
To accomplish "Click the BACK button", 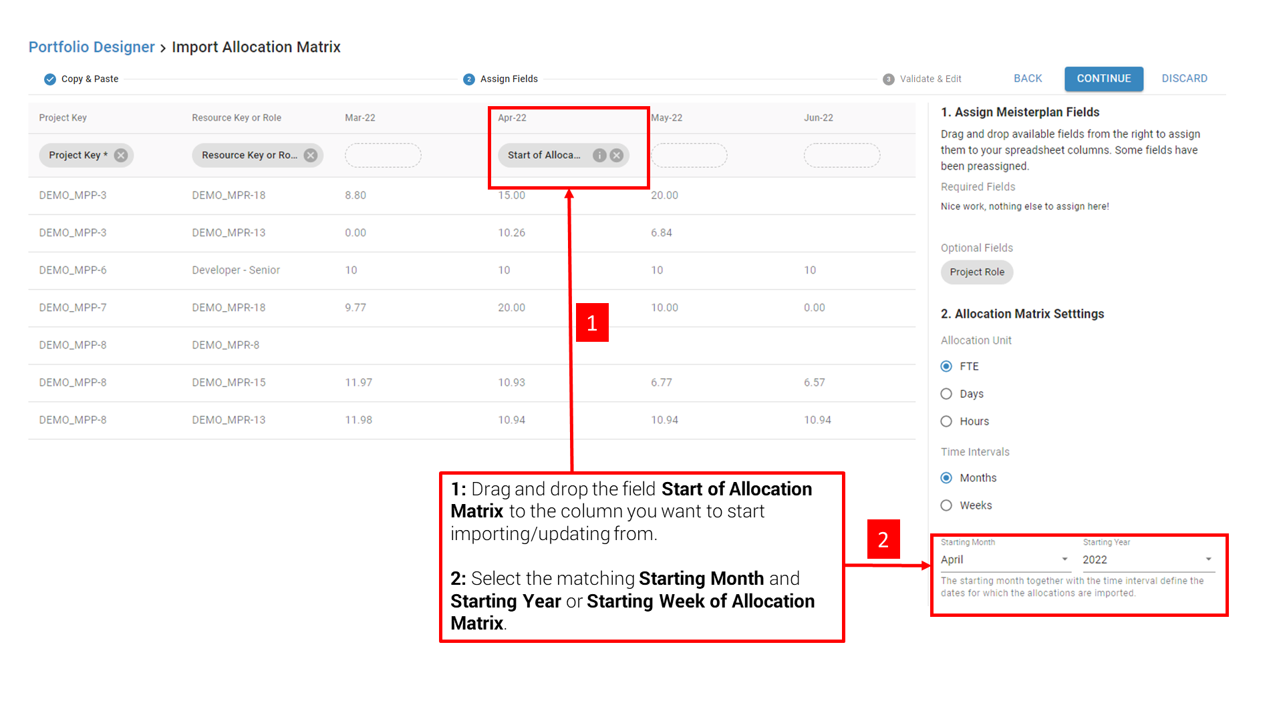I will [x=1027, y=78].
